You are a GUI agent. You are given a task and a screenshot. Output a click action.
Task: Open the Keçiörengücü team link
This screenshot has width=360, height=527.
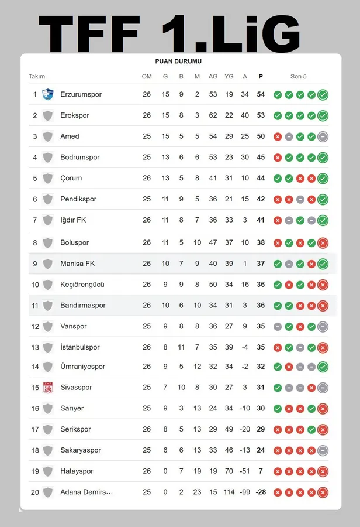(82, 285)
